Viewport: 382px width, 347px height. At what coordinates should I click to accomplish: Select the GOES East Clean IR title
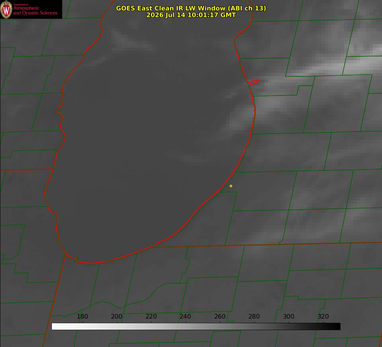click(x=191, y=8)
